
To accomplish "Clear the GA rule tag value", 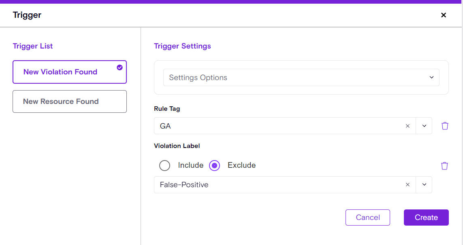I will (x=408, y=126).
